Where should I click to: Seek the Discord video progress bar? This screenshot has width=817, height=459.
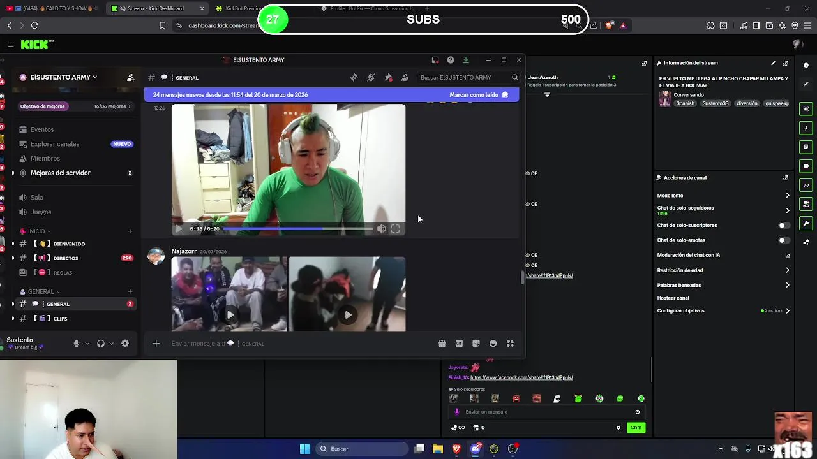click(297, 228)
